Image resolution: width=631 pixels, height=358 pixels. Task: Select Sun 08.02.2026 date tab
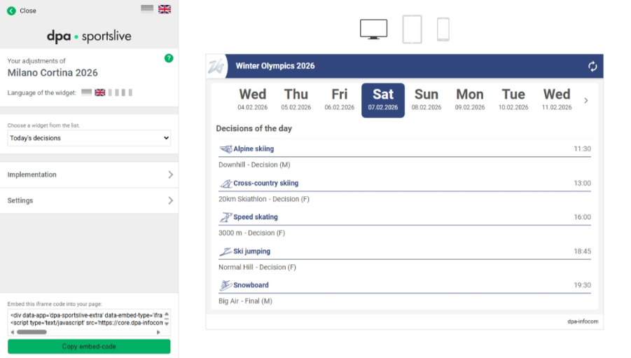coord(426,99)
